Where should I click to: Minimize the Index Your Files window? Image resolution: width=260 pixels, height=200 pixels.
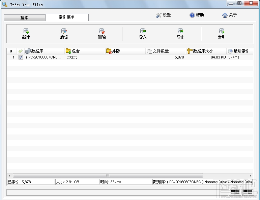[231, 3]
